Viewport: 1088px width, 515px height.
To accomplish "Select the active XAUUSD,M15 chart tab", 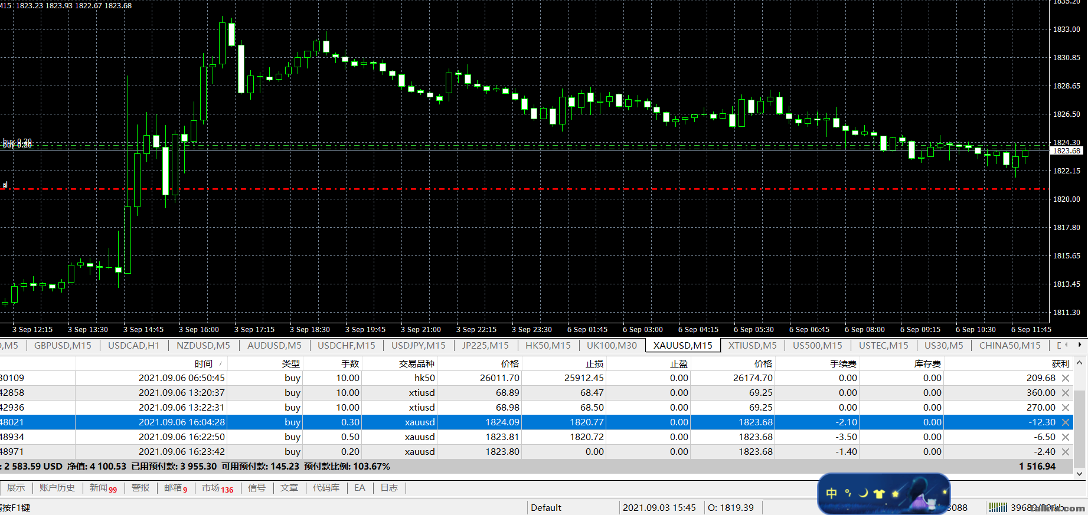I will pos(683,346).
